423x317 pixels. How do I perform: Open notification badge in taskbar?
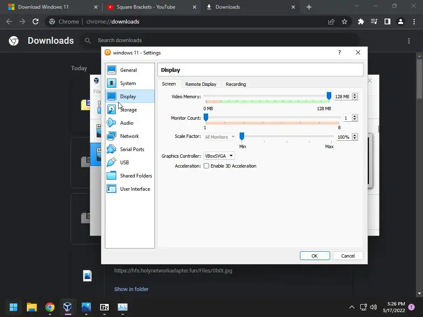tap(411, 307)
